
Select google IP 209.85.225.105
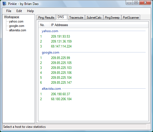pyautogui.click(x=61, y=63)
